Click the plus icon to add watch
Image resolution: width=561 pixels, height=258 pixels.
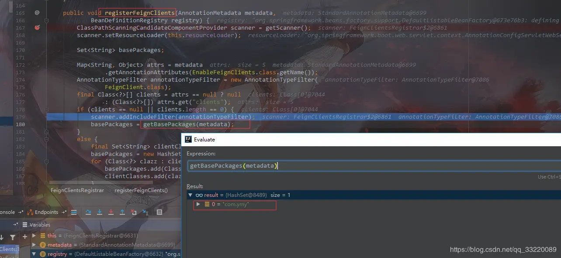(25, 237)
